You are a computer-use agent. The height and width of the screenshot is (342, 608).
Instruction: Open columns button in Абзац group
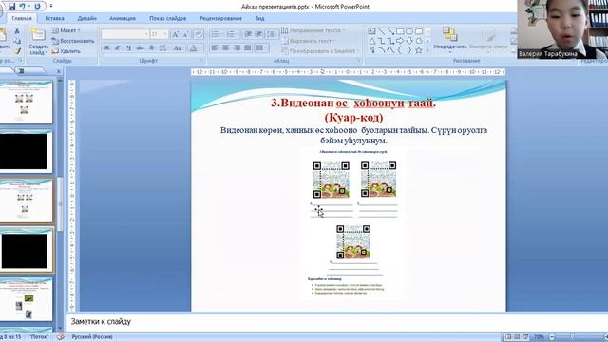point(262,48)
